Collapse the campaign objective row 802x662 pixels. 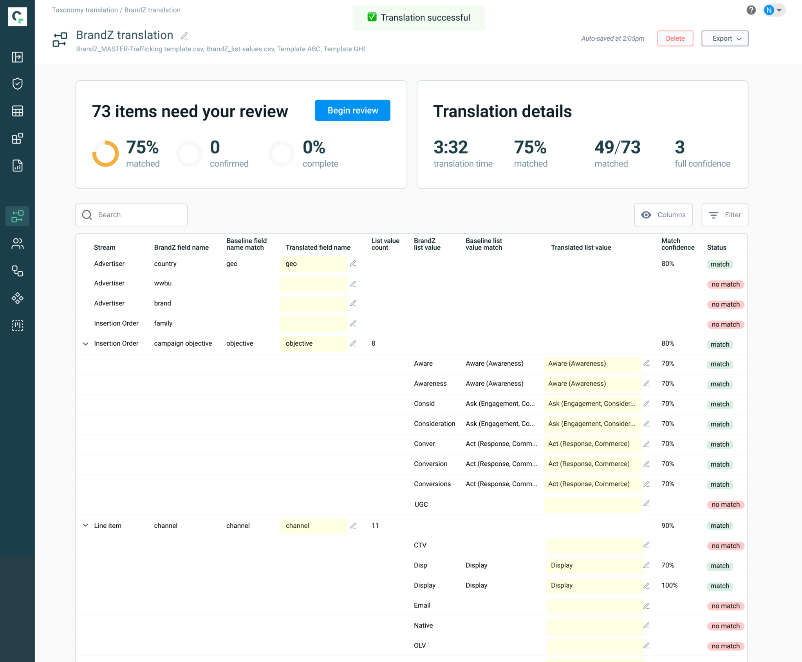point(85,343)
